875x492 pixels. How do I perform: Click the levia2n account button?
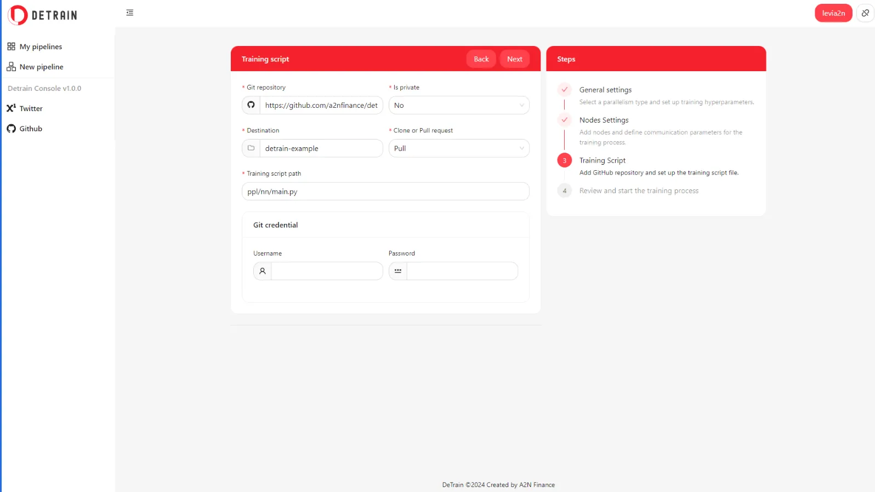833,13
